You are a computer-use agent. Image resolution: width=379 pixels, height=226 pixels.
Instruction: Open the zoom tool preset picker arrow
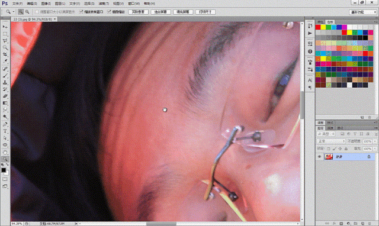click(14, 12)
